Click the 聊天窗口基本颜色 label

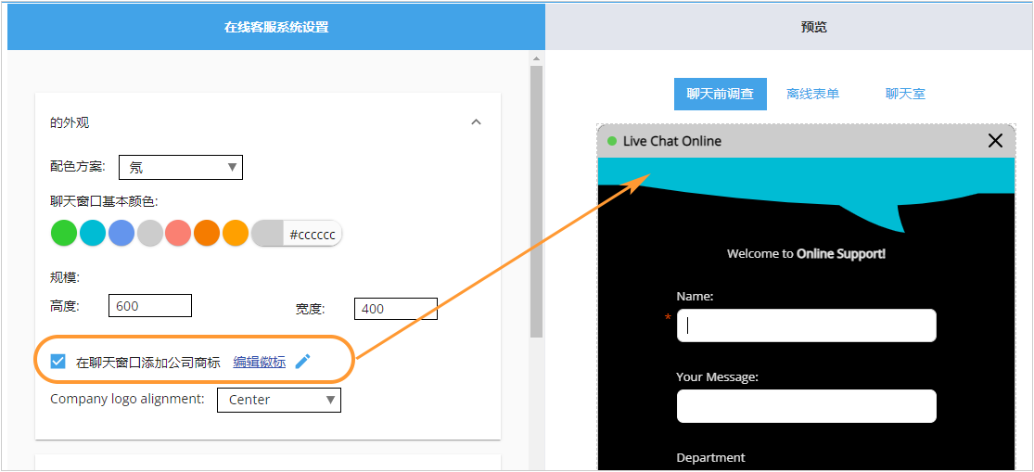pyautogui.click(x=104, y=200)
